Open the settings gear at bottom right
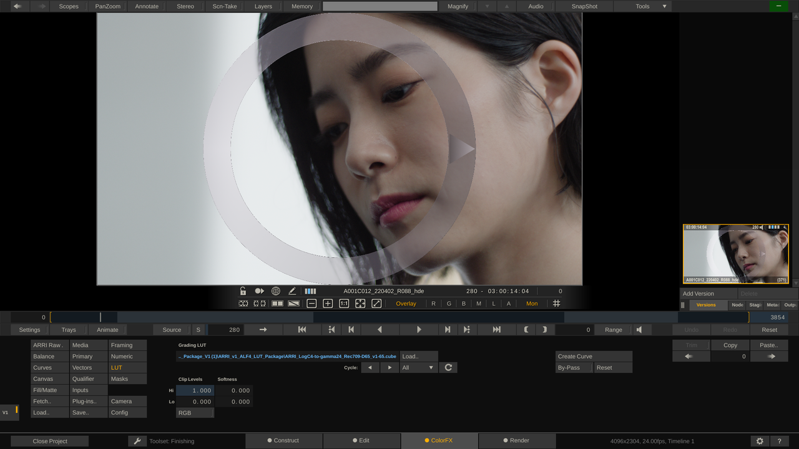 click(x=760, y=441)
